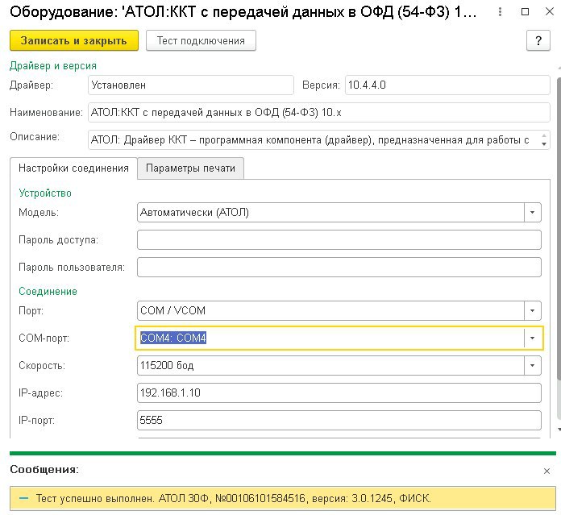Switch to Настройки соединения tab

pyautogui.click(x=73, y=168)
